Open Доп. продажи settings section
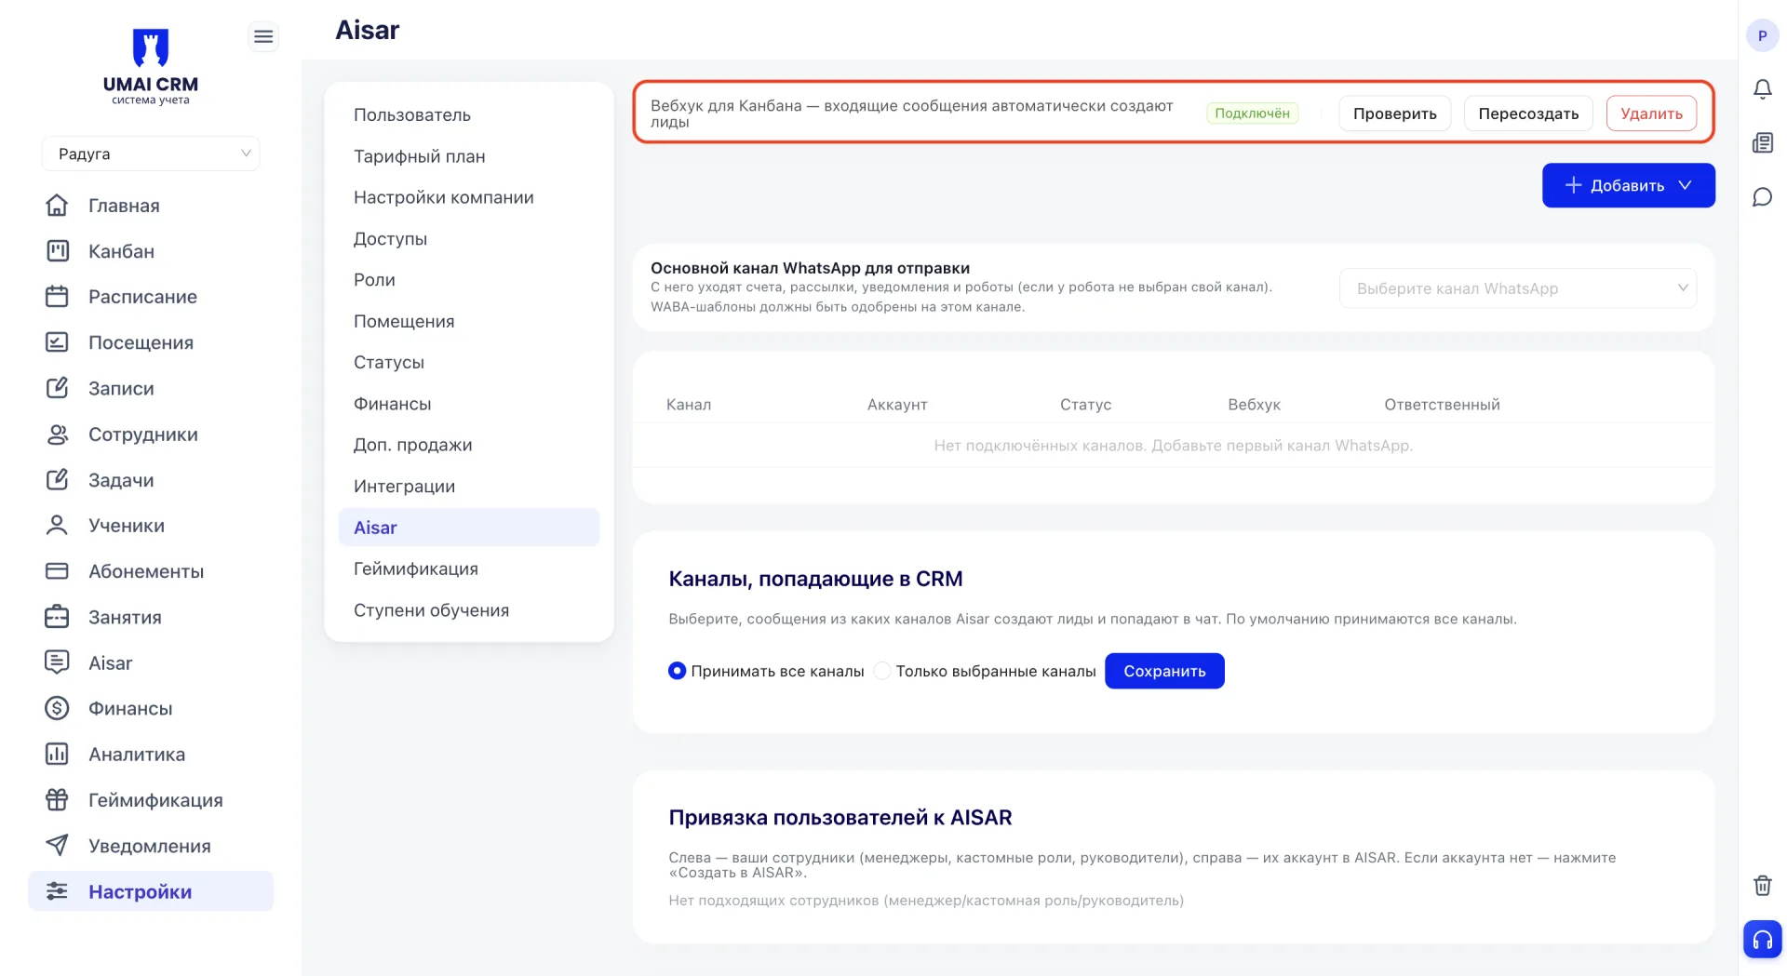The width and height of the screenshot is (1787, 976). pyautogui.click(x=469, y=445)
